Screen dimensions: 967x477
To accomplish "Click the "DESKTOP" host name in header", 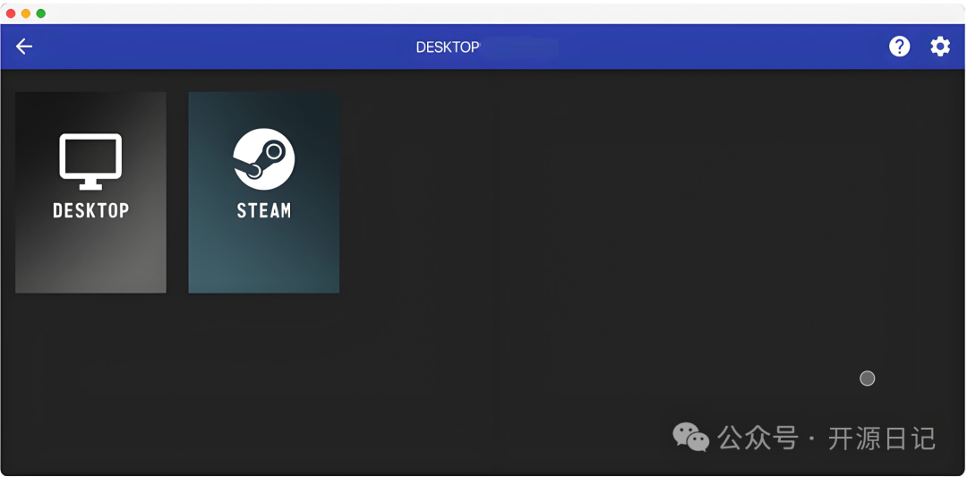I will click(447, 47).
